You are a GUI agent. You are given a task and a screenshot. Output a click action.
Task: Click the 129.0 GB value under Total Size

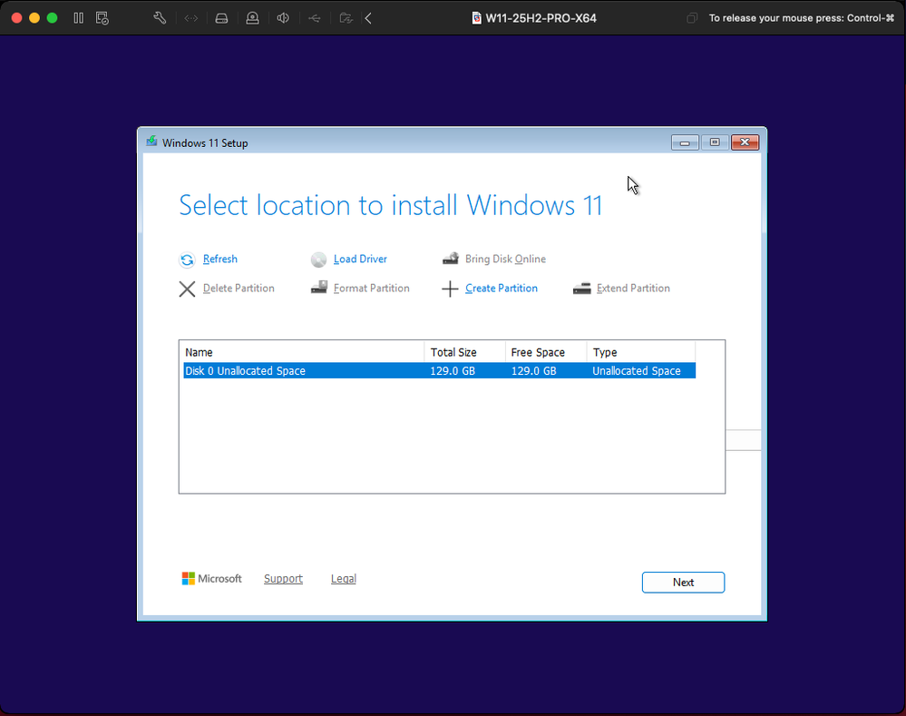(x=453, y=371)
